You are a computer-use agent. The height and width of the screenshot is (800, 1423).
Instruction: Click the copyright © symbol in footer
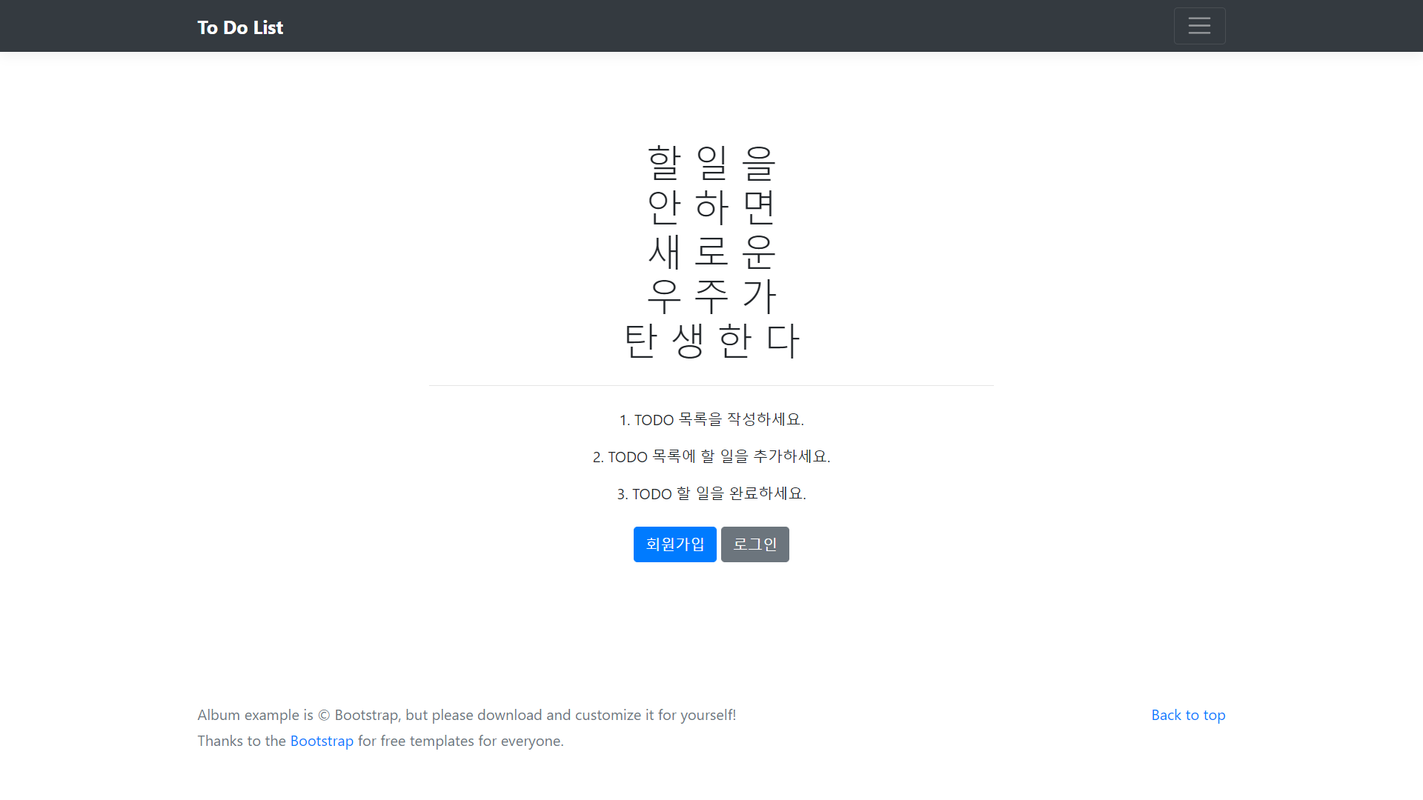[324, 716]
